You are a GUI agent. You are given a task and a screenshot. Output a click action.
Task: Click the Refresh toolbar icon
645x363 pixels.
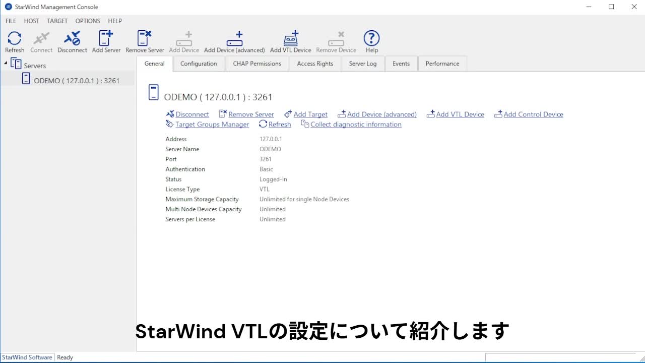tap(15, 38)
